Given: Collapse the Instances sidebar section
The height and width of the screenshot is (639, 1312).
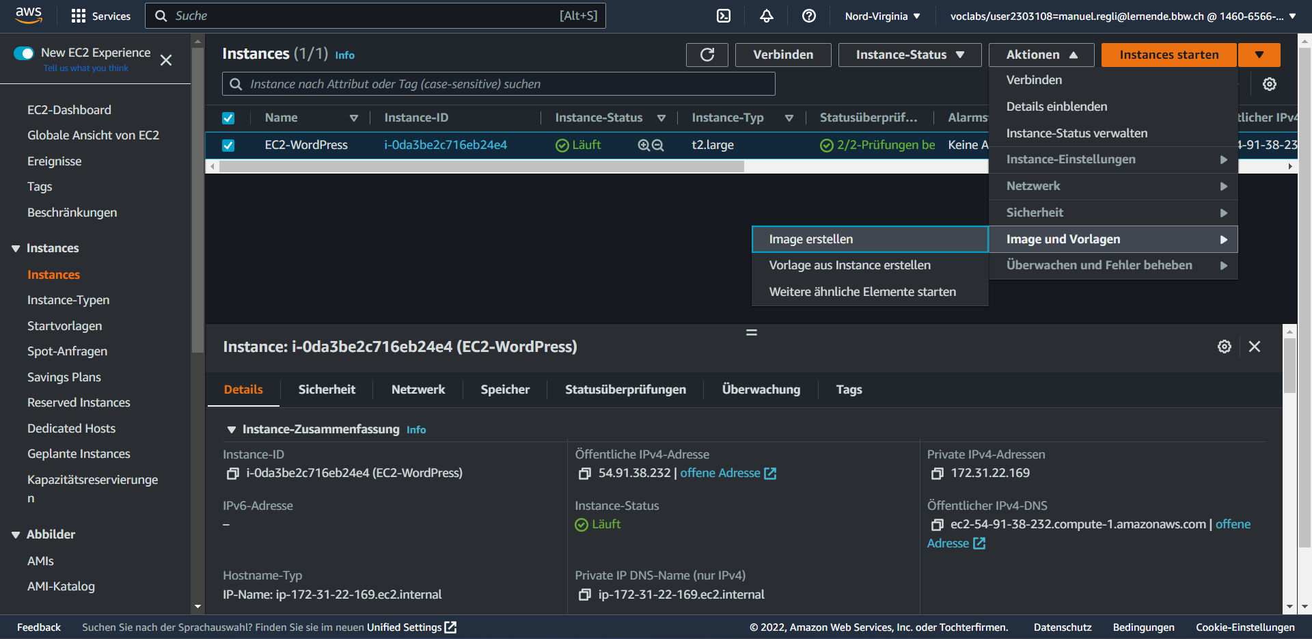Looking at the screenshot, I should coord(16,249).
